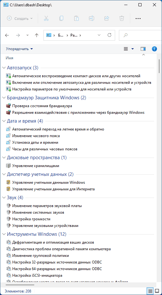Screen dimensions: 162x295
Task: Click icon of Автоматическое воспроизведение компакт-дисков item
Action: (8, 76)
